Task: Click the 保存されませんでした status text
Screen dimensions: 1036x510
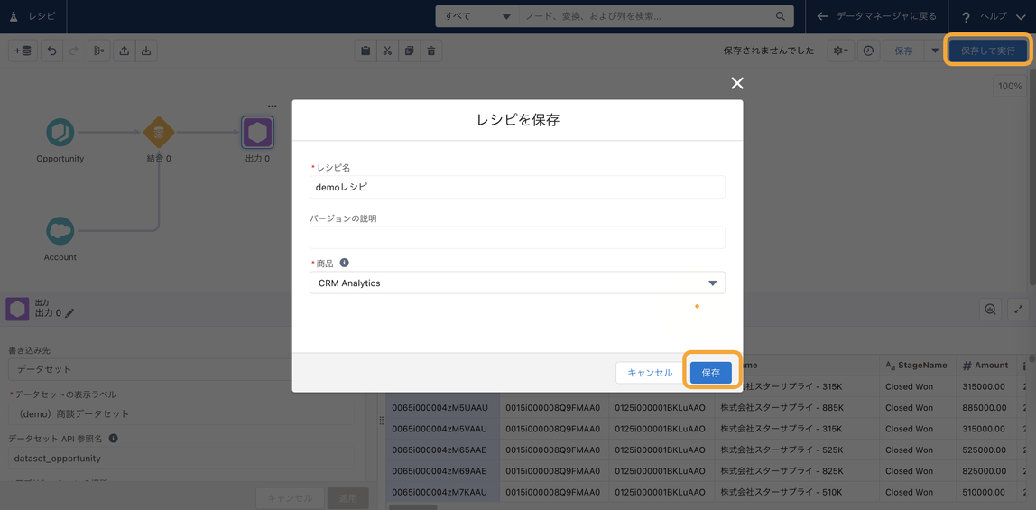Action: tap(768, 51)
